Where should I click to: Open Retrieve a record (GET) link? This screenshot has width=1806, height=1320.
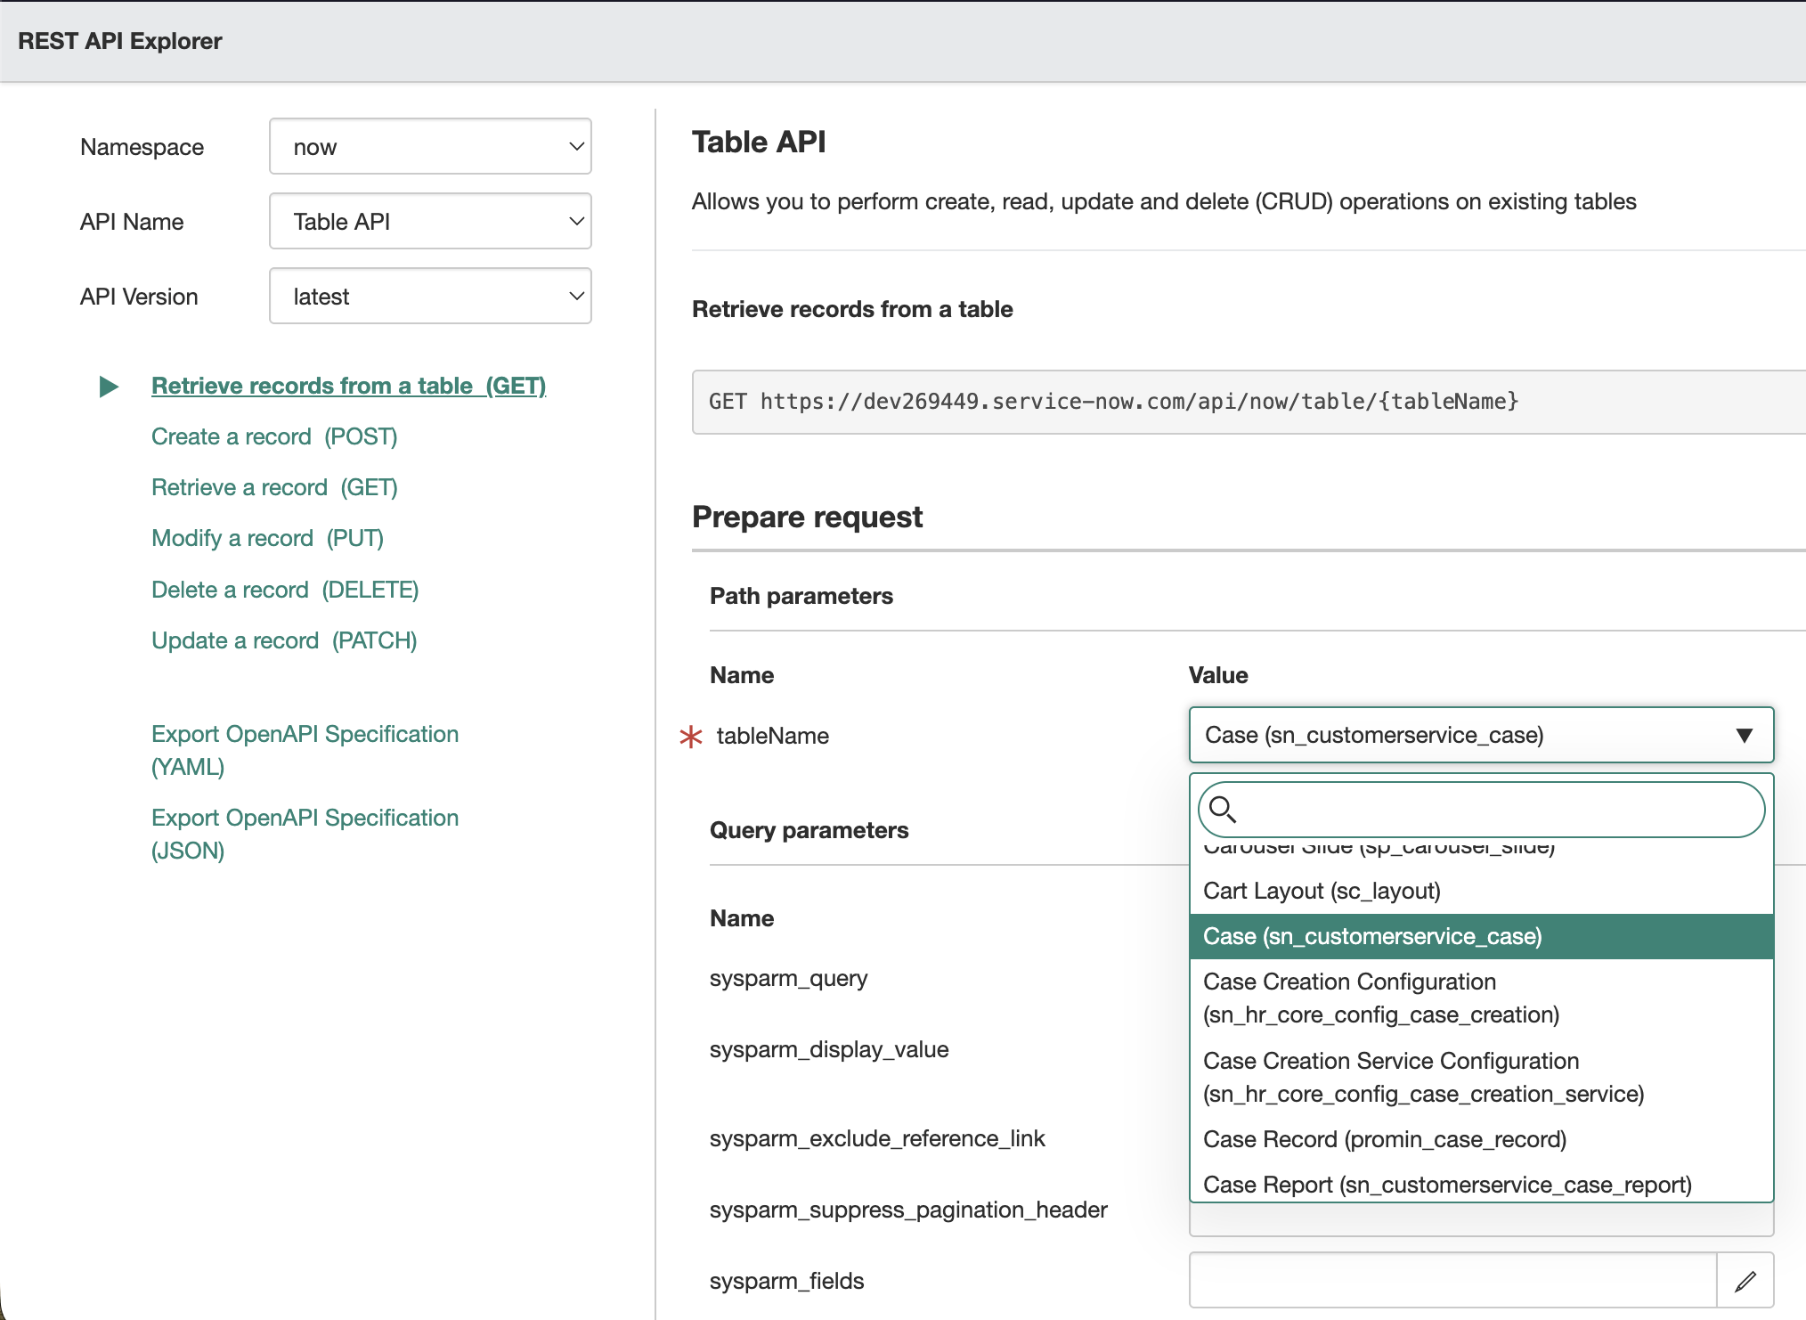pyautogui.click(x=274, y=487)
